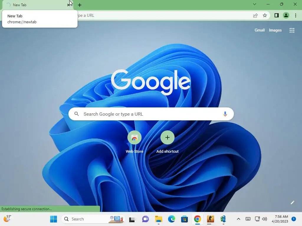
Task: Open File Explorer from taskbar
Action: coord(158,219)
